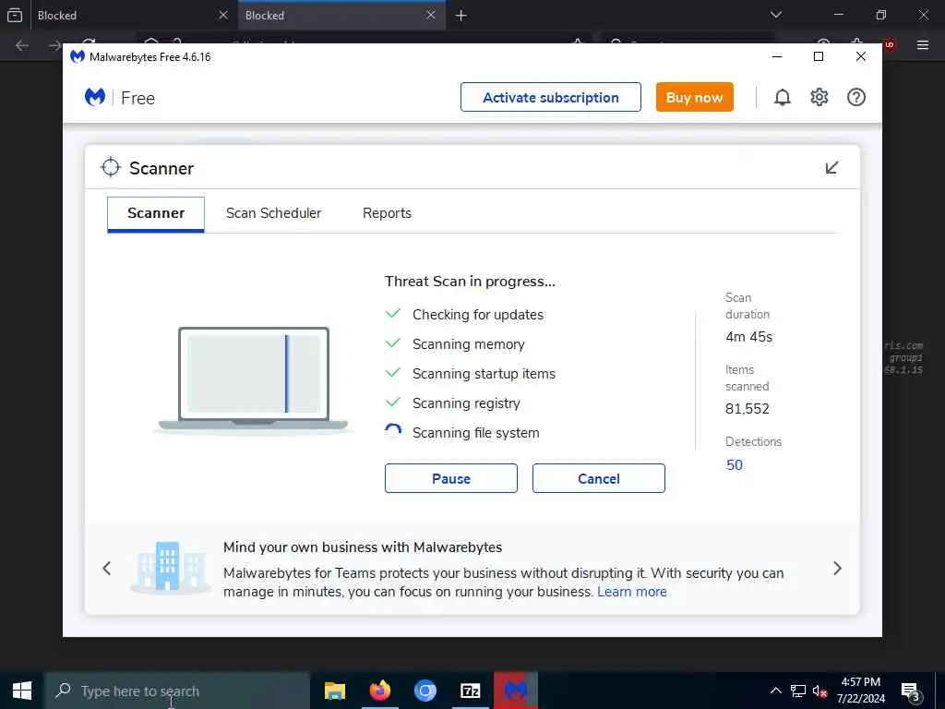Switch to the Scanner tab
Image resolution: width=945 pixels, height=709 pixels.
click(156, 213)
